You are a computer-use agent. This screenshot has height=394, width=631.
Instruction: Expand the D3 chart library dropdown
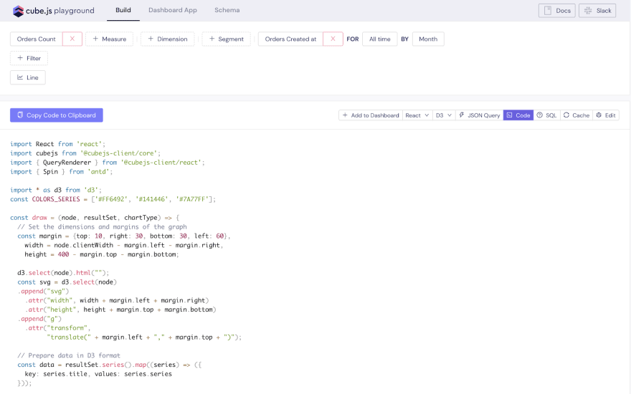pyautogui.click(x=444, y=115)
